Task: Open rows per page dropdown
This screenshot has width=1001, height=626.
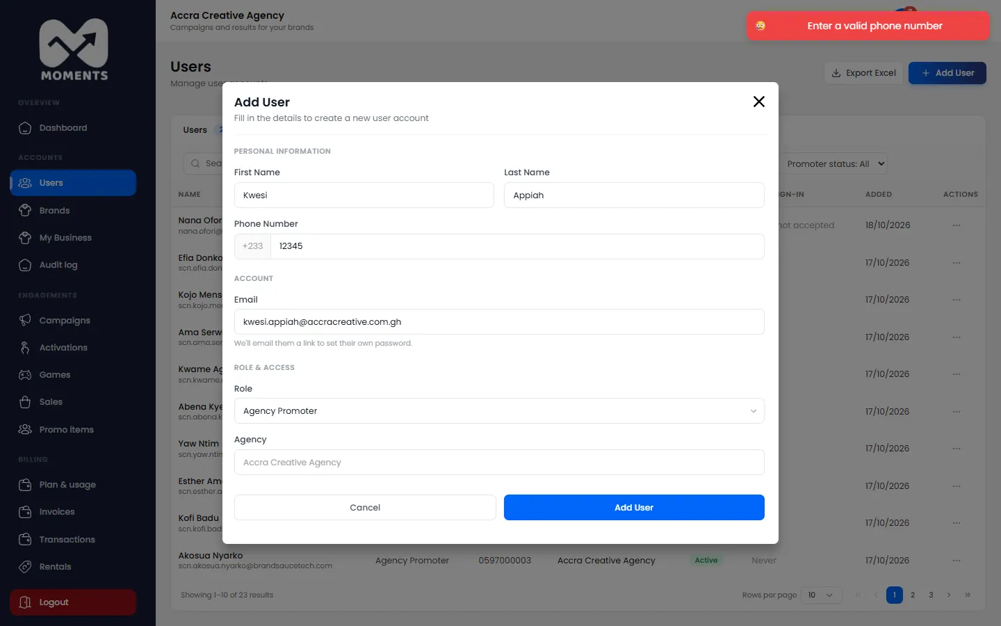Action: coord(821,595)
